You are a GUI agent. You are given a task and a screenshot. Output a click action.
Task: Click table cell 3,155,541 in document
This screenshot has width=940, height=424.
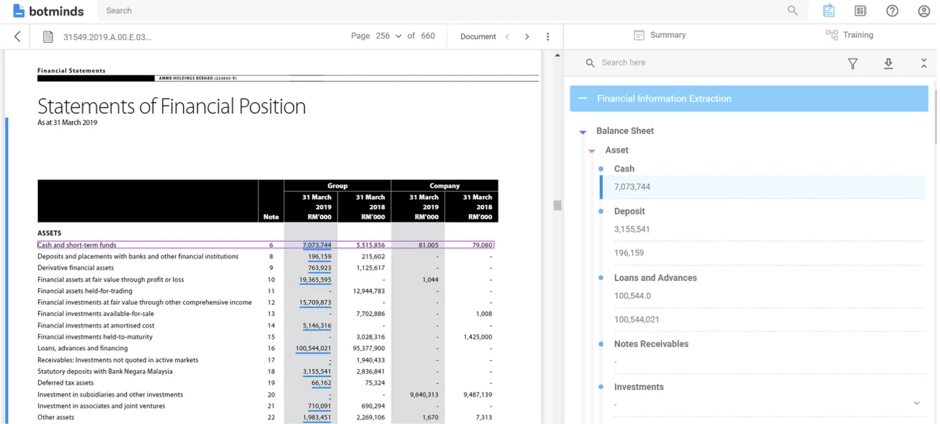(317, 372)
